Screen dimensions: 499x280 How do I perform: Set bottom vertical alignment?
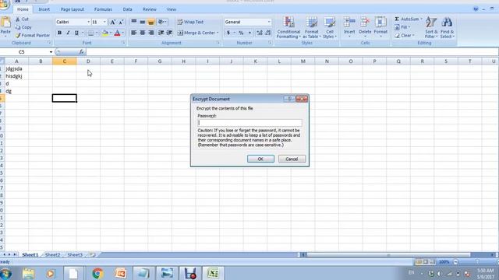pos(150,22)
